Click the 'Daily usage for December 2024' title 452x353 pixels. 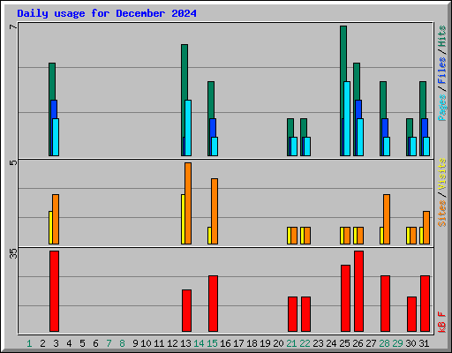coord(107,13)
